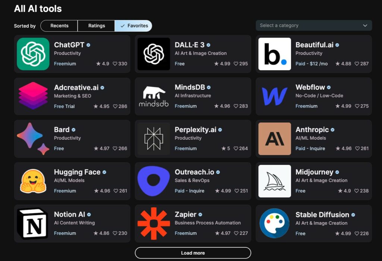This screenshot has height=261, width=382.
Task: Open the Beautiful.ai logo tile
Action: tap(275, 54)
